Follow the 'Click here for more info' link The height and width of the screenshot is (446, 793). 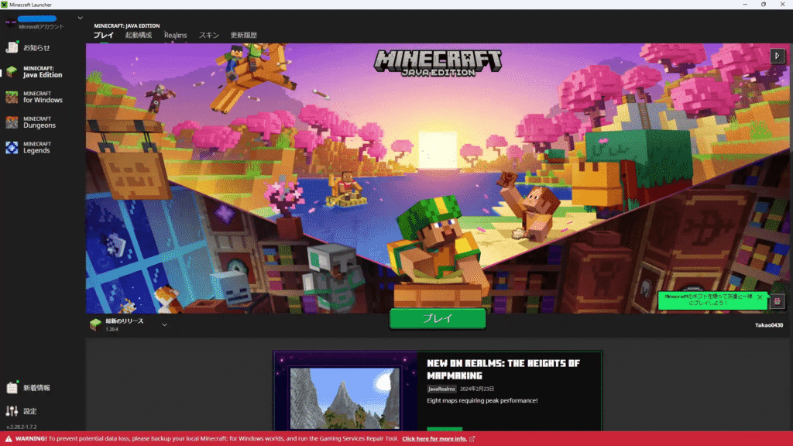[434, 439]
